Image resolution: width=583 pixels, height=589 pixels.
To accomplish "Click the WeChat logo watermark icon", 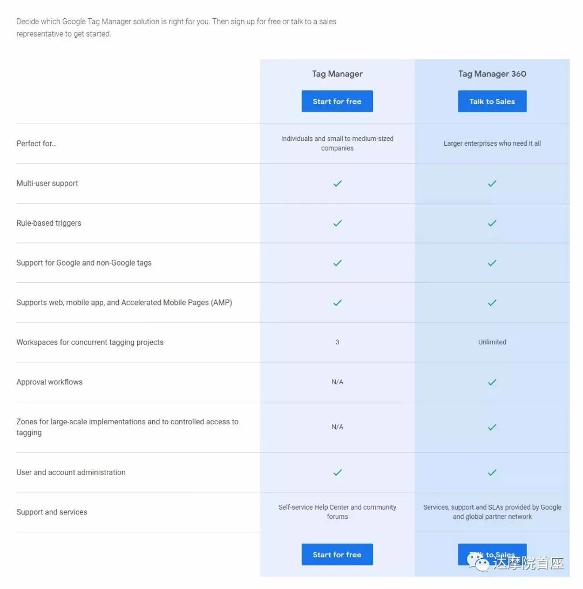I will click(478, 561).
